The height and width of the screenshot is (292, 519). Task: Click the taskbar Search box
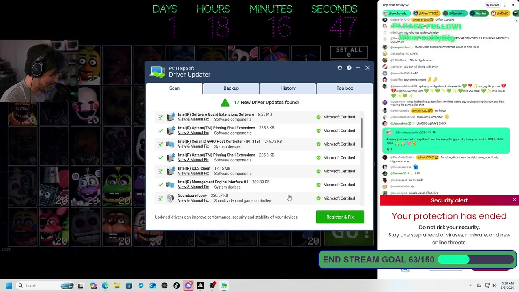45,286
